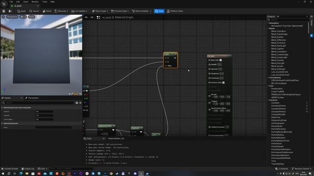Open Search in material toolbar
The height and width of the screenshot is (176, 314).
[x=34, y=11]
